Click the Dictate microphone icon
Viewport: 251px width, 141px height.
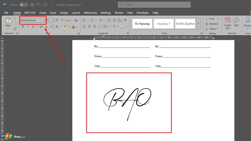(x=248, y=20)
